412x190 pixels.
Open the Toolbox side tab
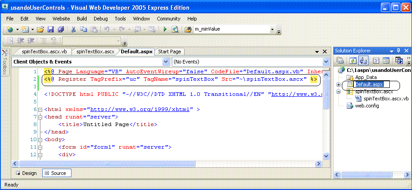pos(5,62)
